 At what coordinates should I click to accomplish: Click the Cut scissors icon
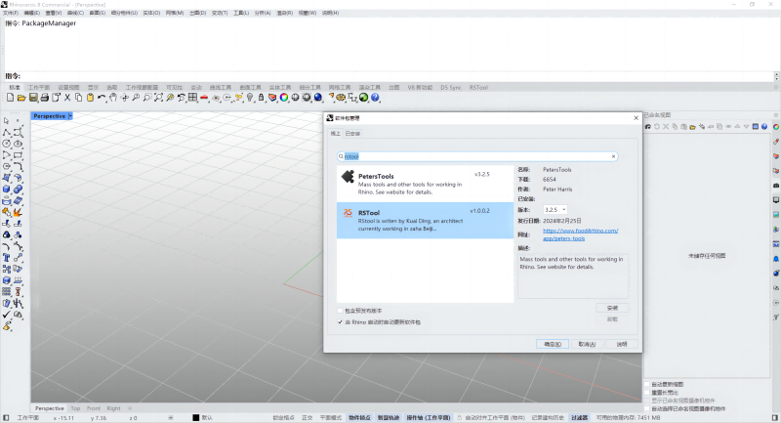(x=66, y=98)
